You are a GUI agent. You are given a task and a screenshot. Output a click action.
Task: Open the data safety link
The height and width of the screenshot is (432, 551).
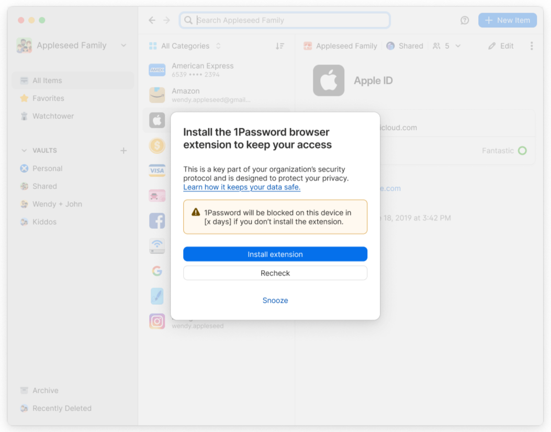[241, 187]
